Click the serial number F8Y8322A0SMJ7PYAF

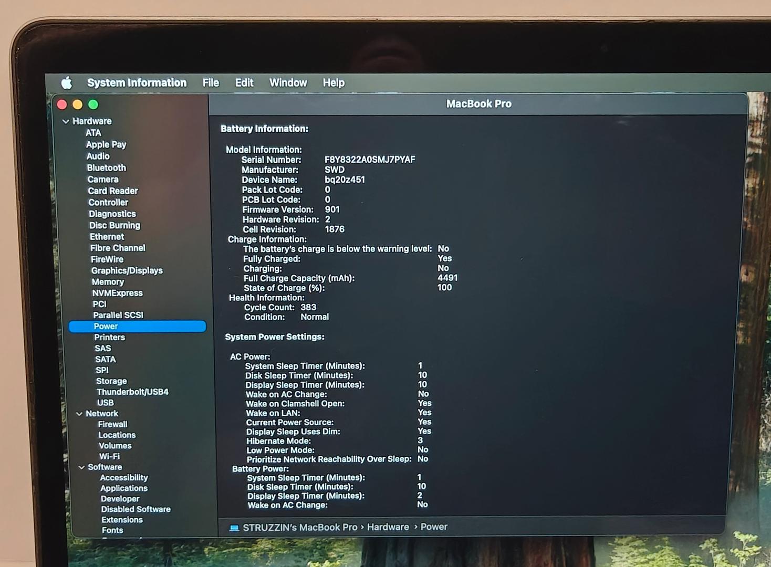[x=370, y=160]
